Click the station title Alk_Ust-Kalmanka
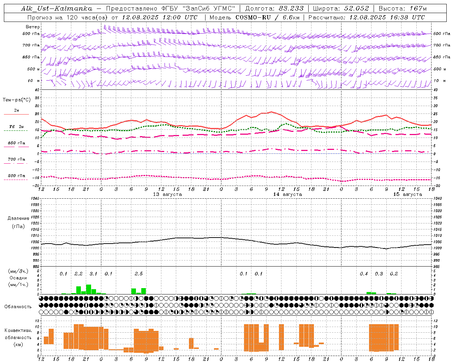Image resolution: width=452 pixels, height=362 pixels. pyautogui.click(x=56, y=8)
